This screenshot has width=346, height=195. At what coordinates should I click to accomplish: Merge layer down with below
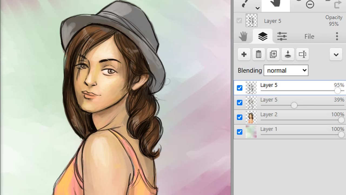pyautogui.click(x=288, y=54)
